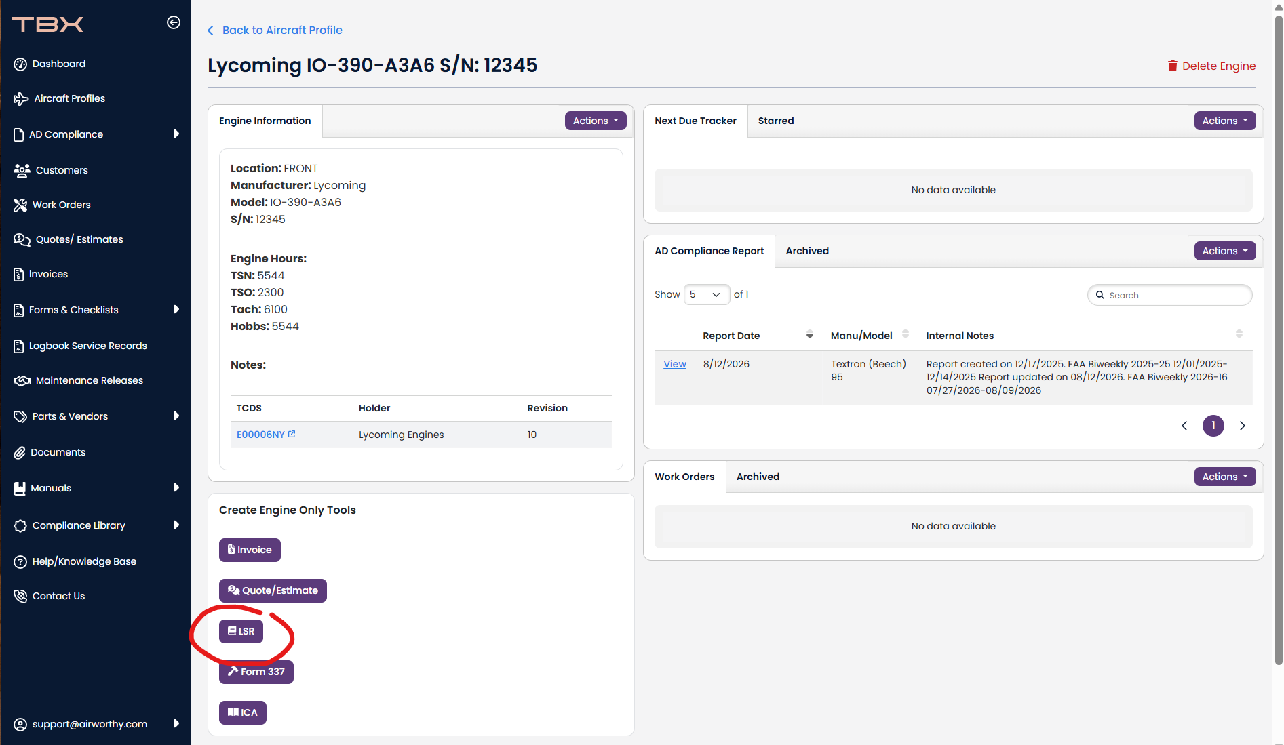Viewport: 1284px width, 745px height.
Task: Select the AD Compliance Report tab
Action: click(x=709, y=251)
